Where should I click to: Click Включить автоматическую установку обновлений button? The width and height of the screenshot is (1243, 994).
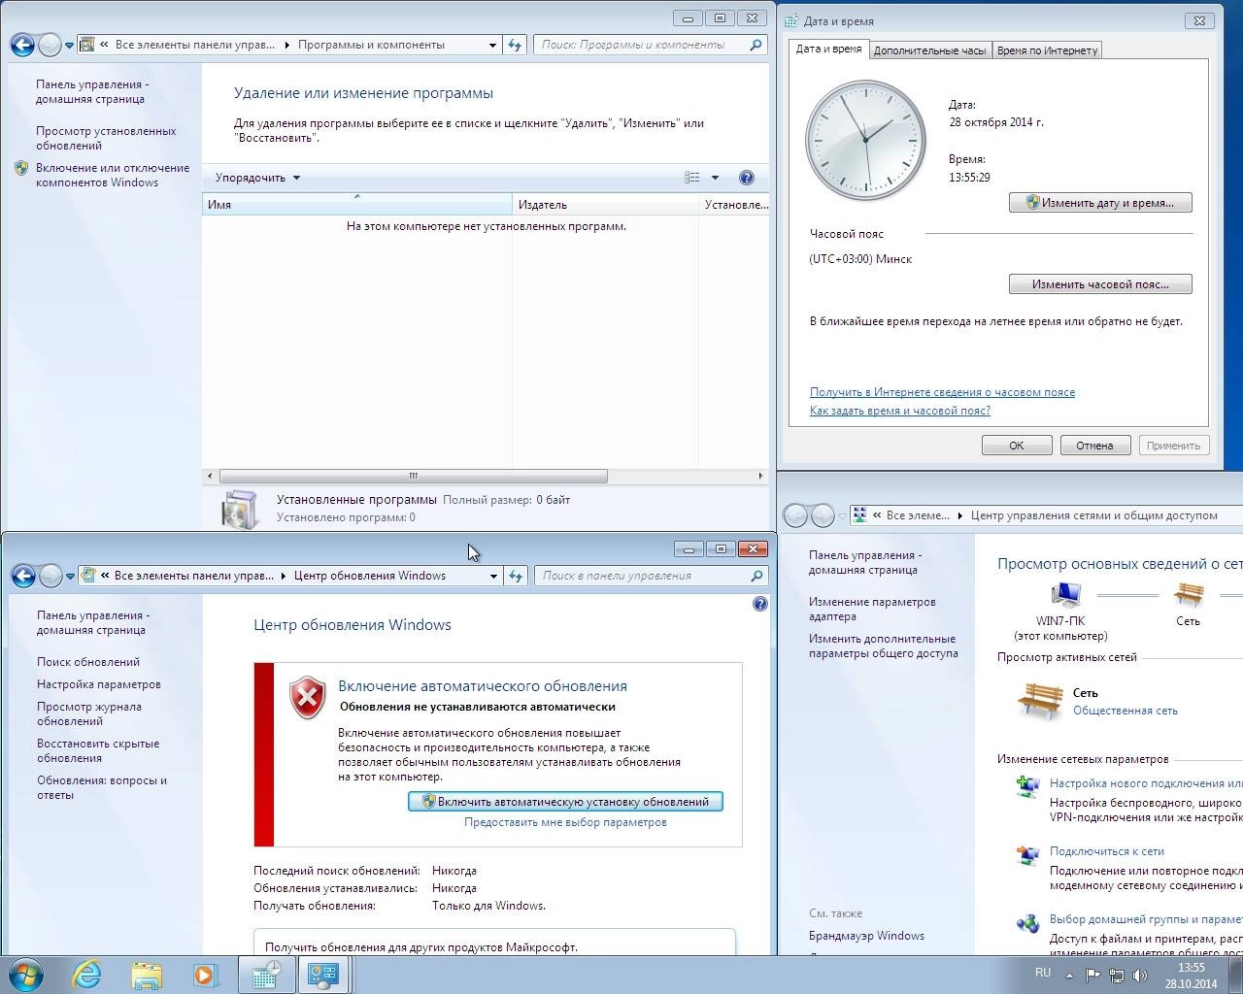pyautogui.click(x=565, y=802)
